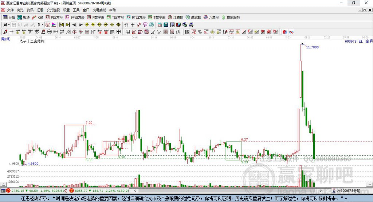Open the P四方形 tool

[x=54, y=18]
